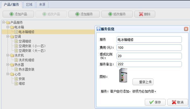Click the green plus 添加产品 button

tap(18, 14)
